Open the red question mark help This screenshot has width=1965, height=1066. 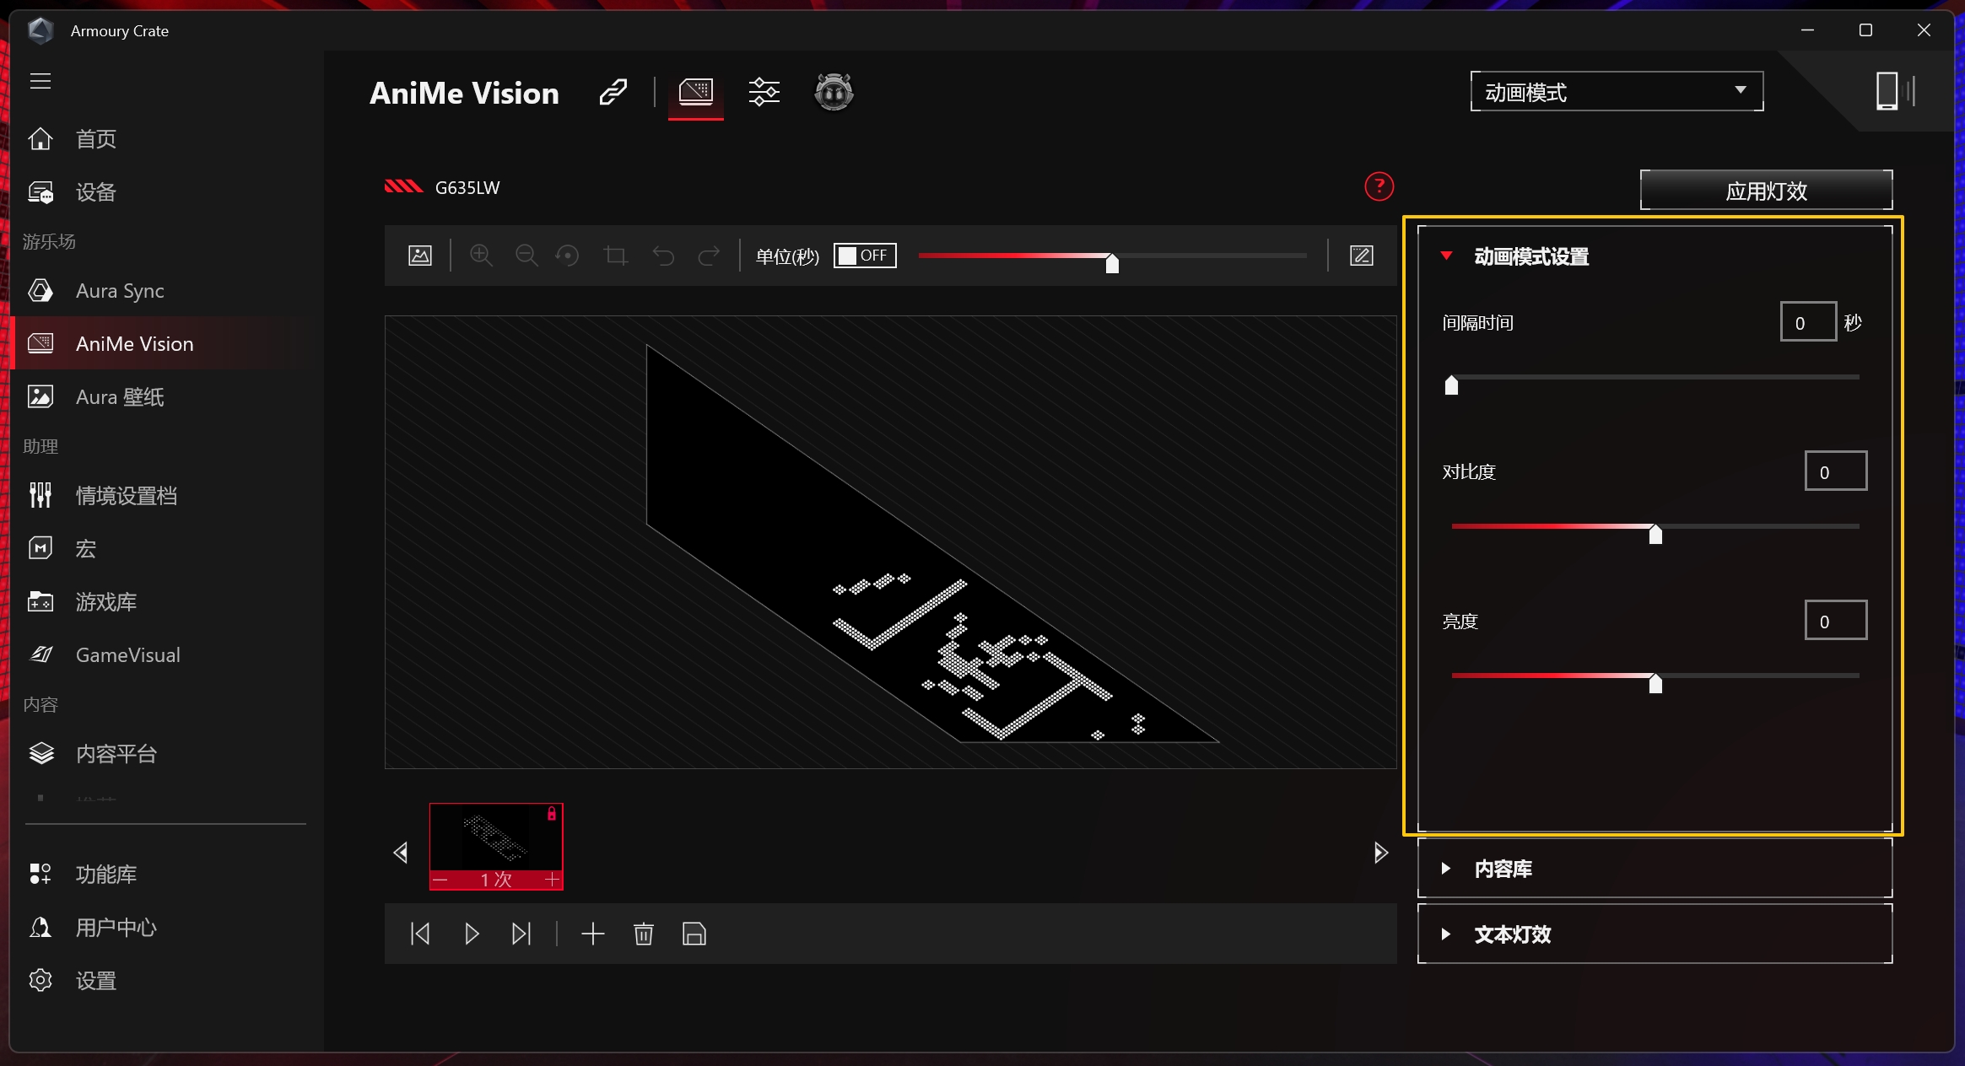coord(1379,186)
